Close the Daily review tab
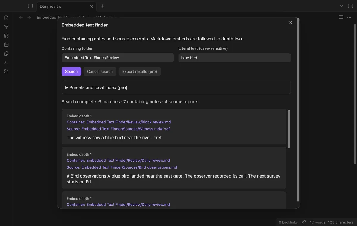Image resolution: width=357 pixels, height=226 pixels. pyautogui.click(x=91, y=6)
